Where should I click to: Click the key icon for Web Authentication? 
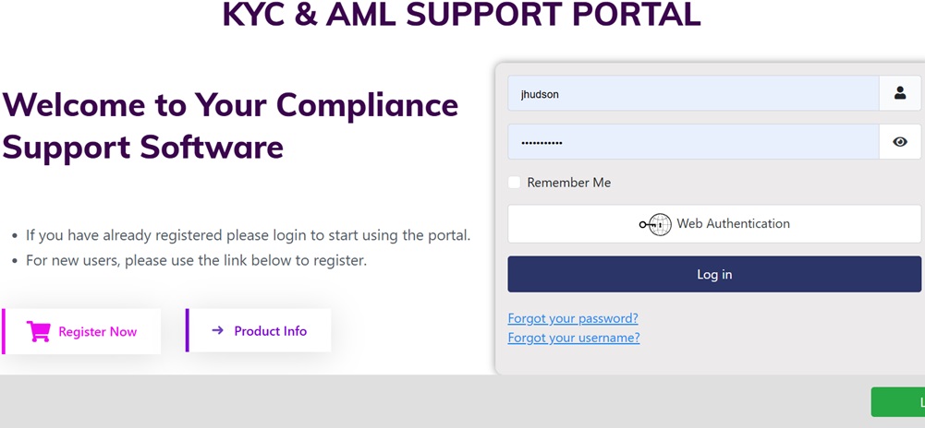click(654, 224)
